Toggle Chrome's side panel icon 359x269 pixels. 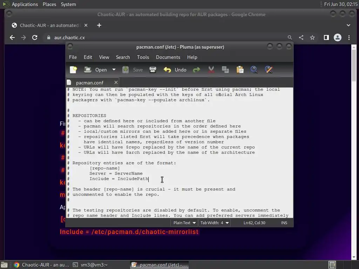(x=326, y=37)
